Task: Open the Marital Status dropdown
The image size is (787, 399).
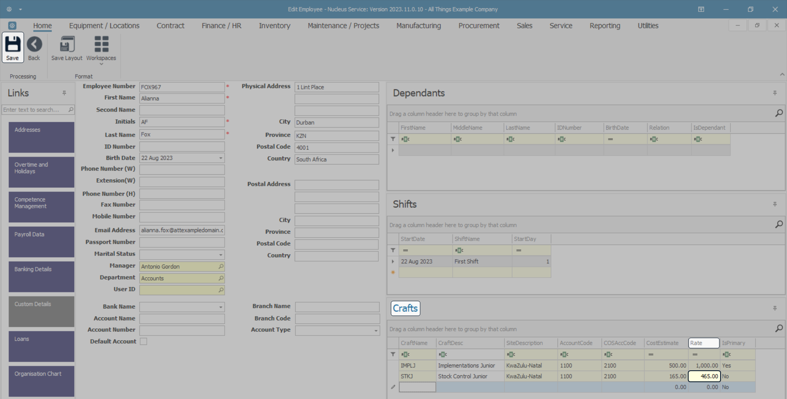Action: click(221, 255)
